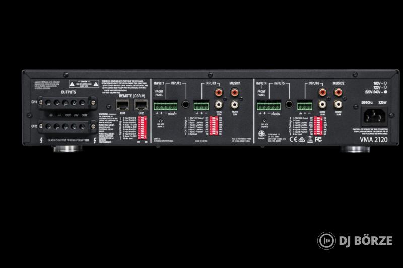This screenshot has height=268, width=403.
Task: Click the FRONT PANEL label under INPUT1
Action: [x=159, y=93]
